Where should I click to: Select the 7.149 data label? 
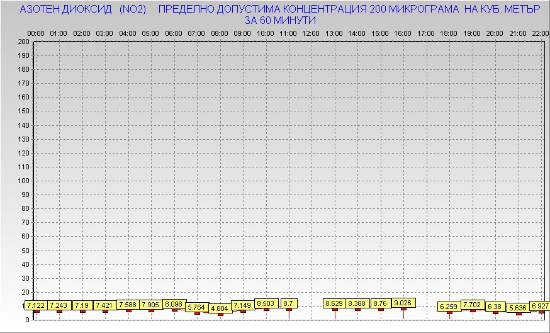click(243, 306)
